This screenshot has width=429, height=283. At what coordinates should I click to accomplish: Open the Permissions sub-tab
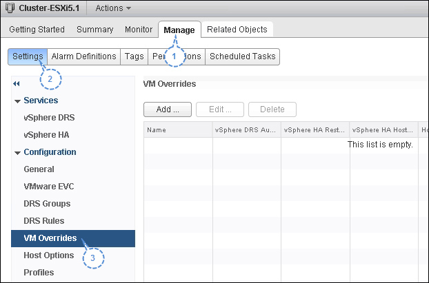(177, 56)
